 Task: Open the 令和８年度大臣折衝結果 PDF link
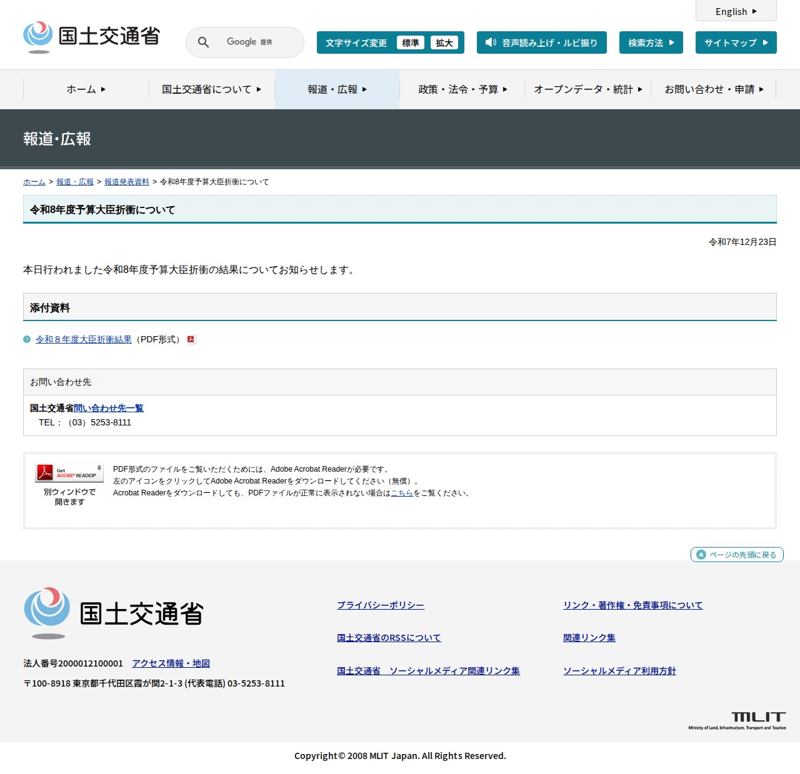pyautogui.click(x=82, y=339)
